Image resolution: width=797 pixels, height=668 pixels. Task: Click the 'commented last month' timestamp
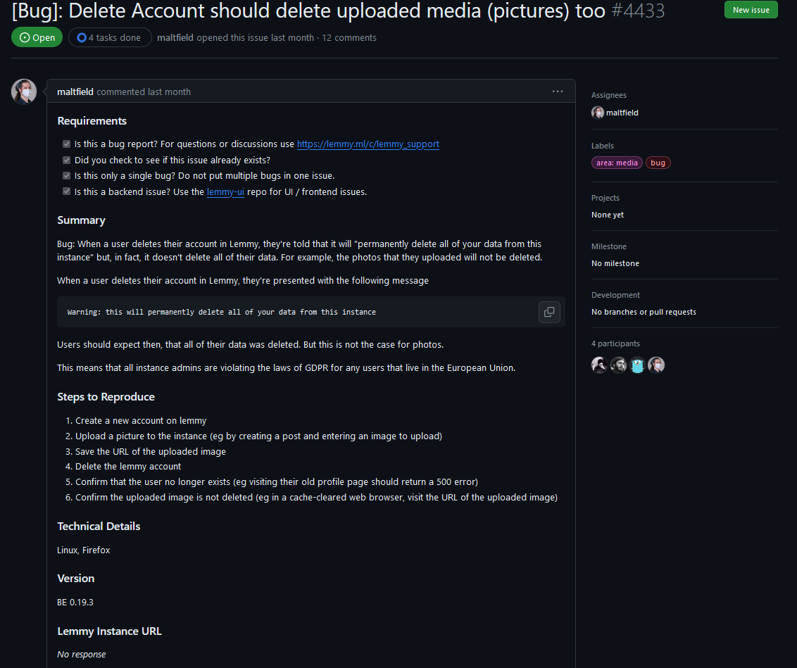(x=144, y=92)
